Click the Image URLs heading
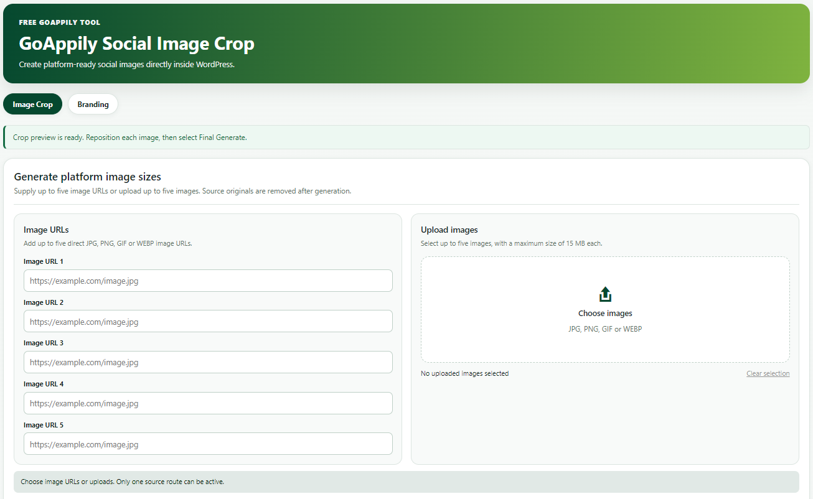Viewport: 813px width, 499px height. point(46,230)
